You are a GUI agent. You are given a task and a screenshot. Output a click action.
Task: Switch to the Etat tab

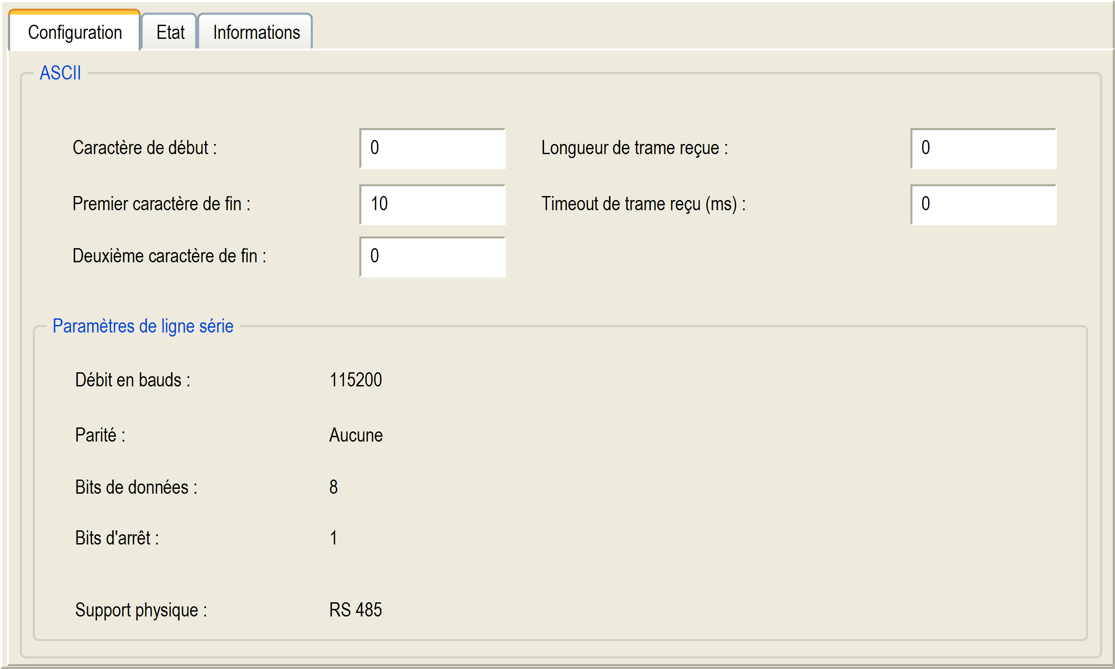pyautogui.click(x=170, y=33)
